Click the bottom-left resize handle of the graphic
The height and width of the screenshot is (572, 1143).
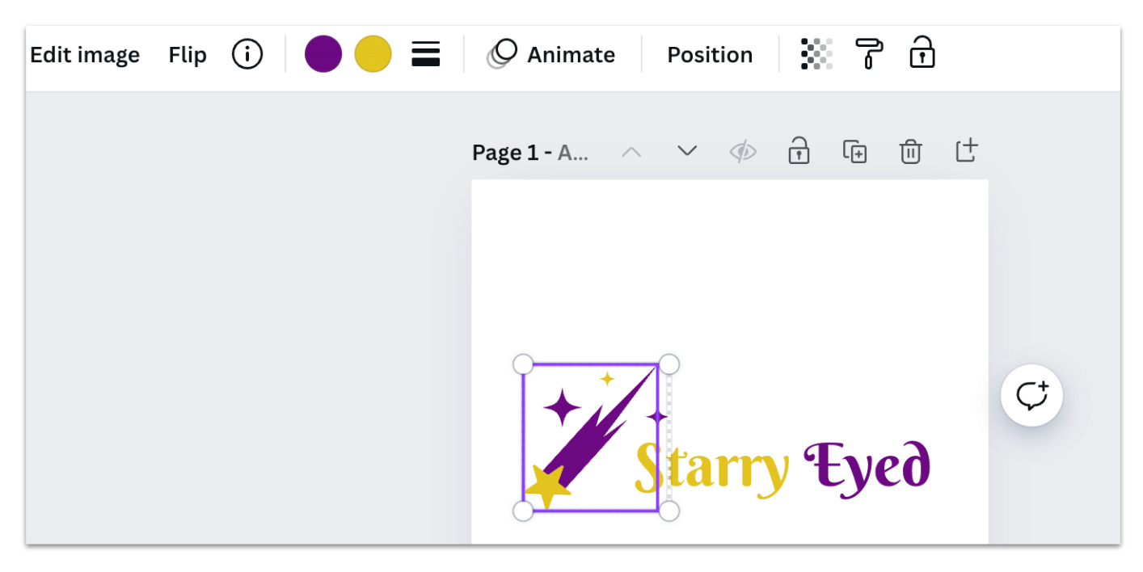click(x=523, y=511)
